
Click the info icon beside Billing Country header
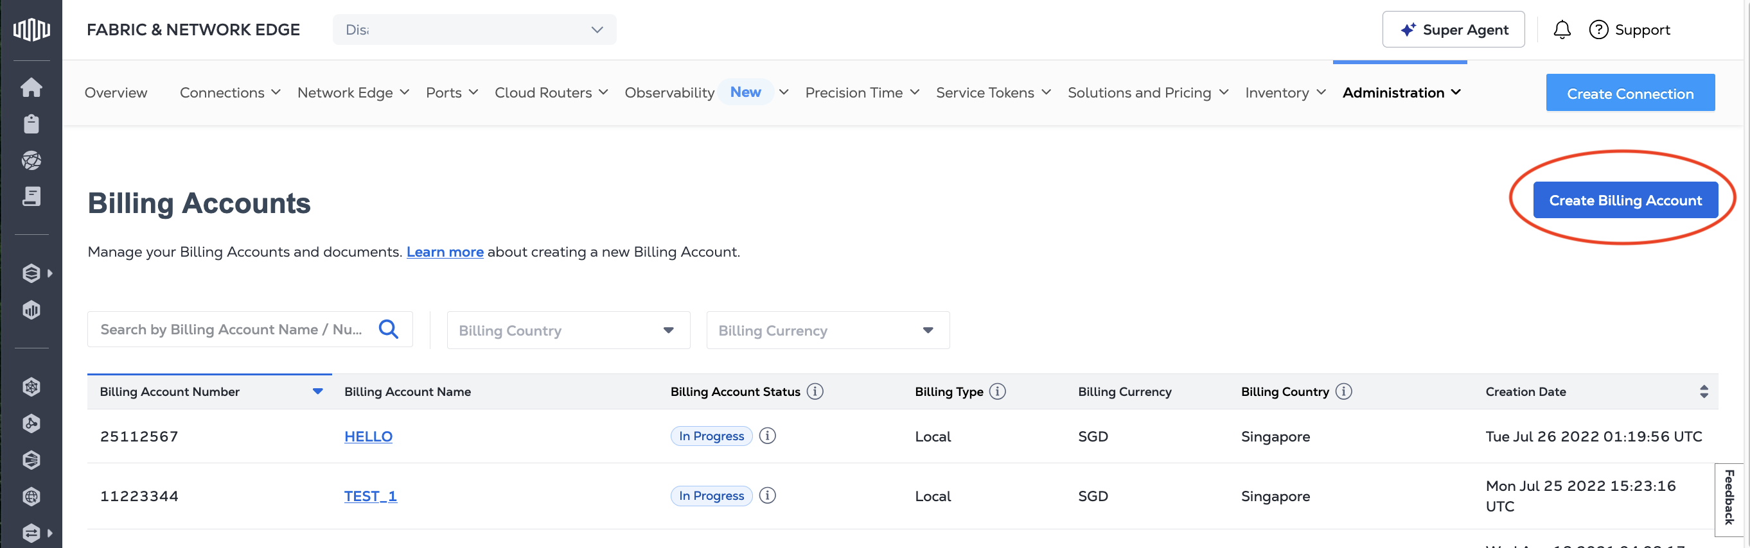[1344, 391]
